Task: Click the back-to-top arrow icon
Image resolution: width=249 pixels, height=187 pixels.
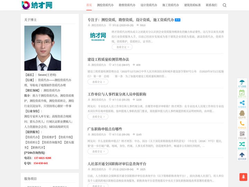Action: 242,156
